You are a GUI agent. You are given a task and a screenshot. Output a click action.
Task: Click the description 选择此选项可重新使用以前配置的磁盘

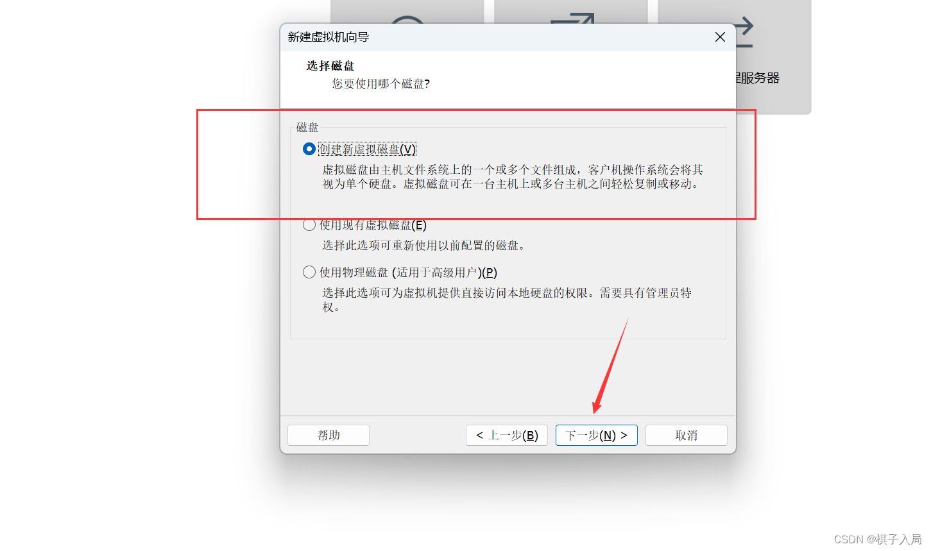423,246
